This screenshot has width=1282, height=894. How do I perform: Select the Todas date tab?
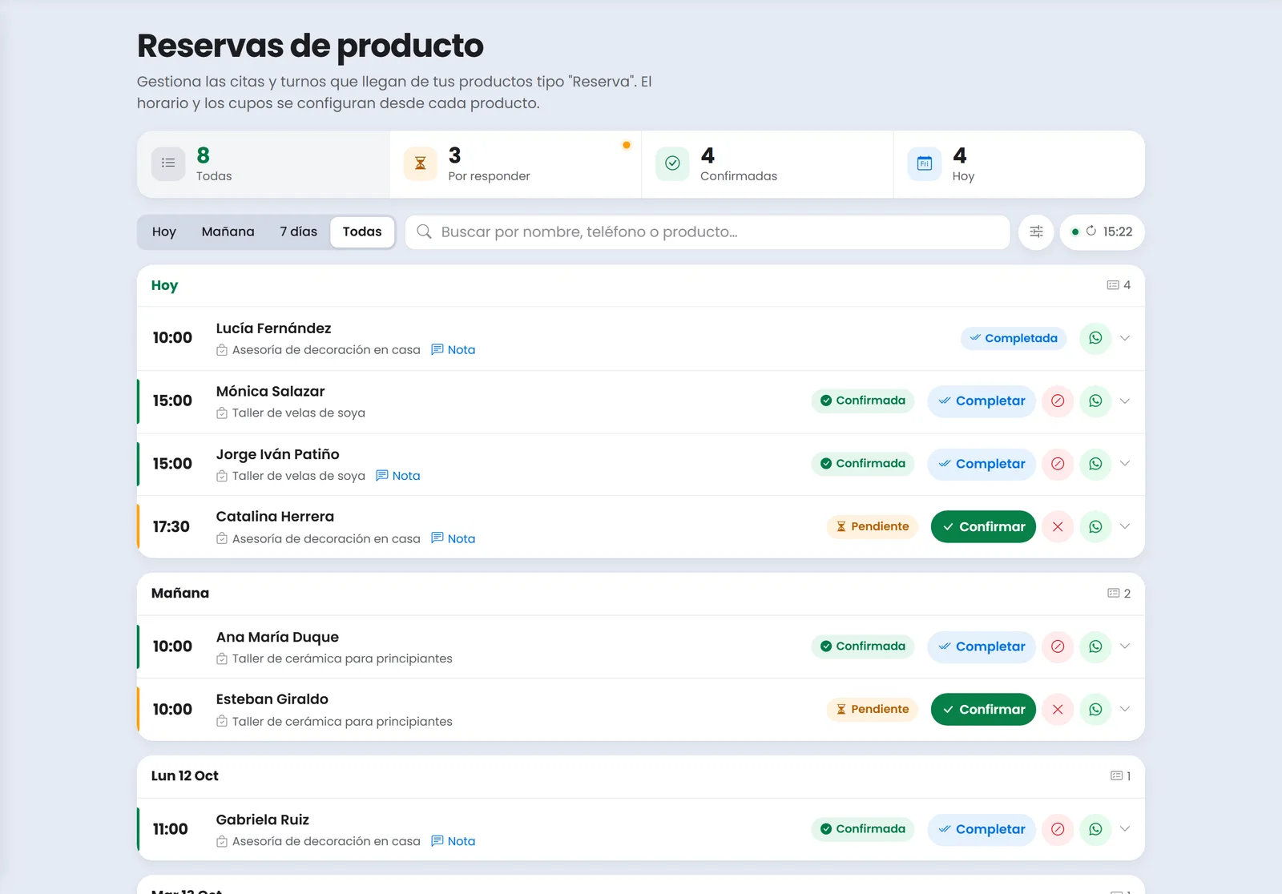[362, 232]
